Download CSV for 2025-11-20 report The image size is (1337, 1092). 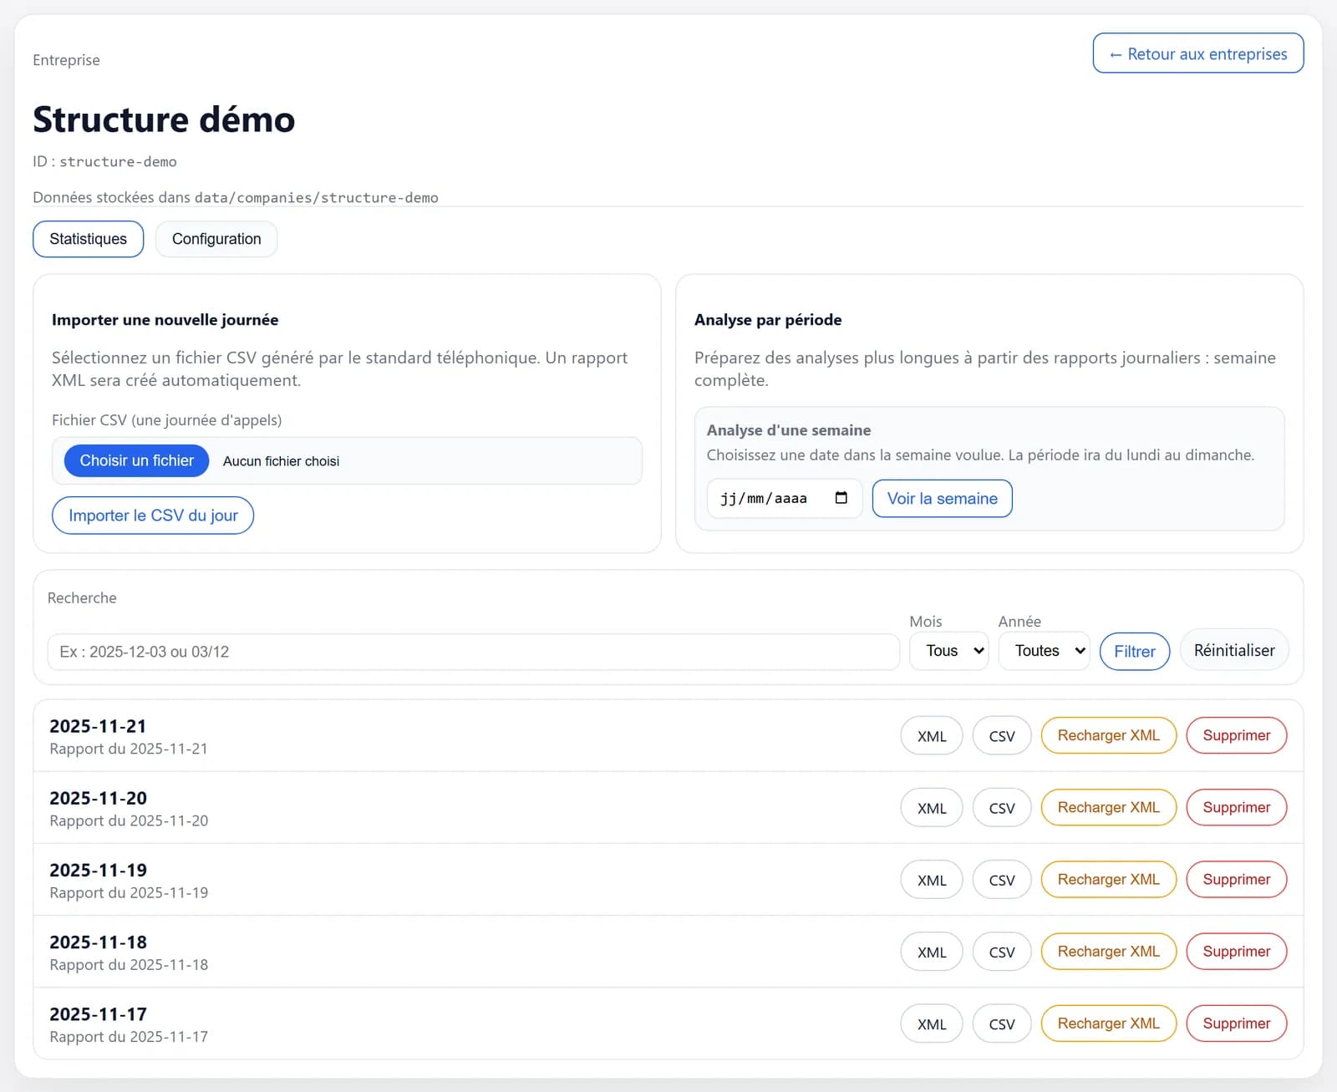click(1002, 808)
